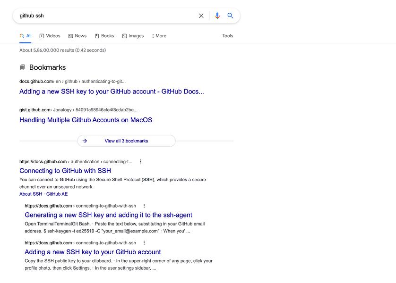The height and width of the screenshot is (283, 396).
Task: Open the Tools search options
Action: pos(228,36)
